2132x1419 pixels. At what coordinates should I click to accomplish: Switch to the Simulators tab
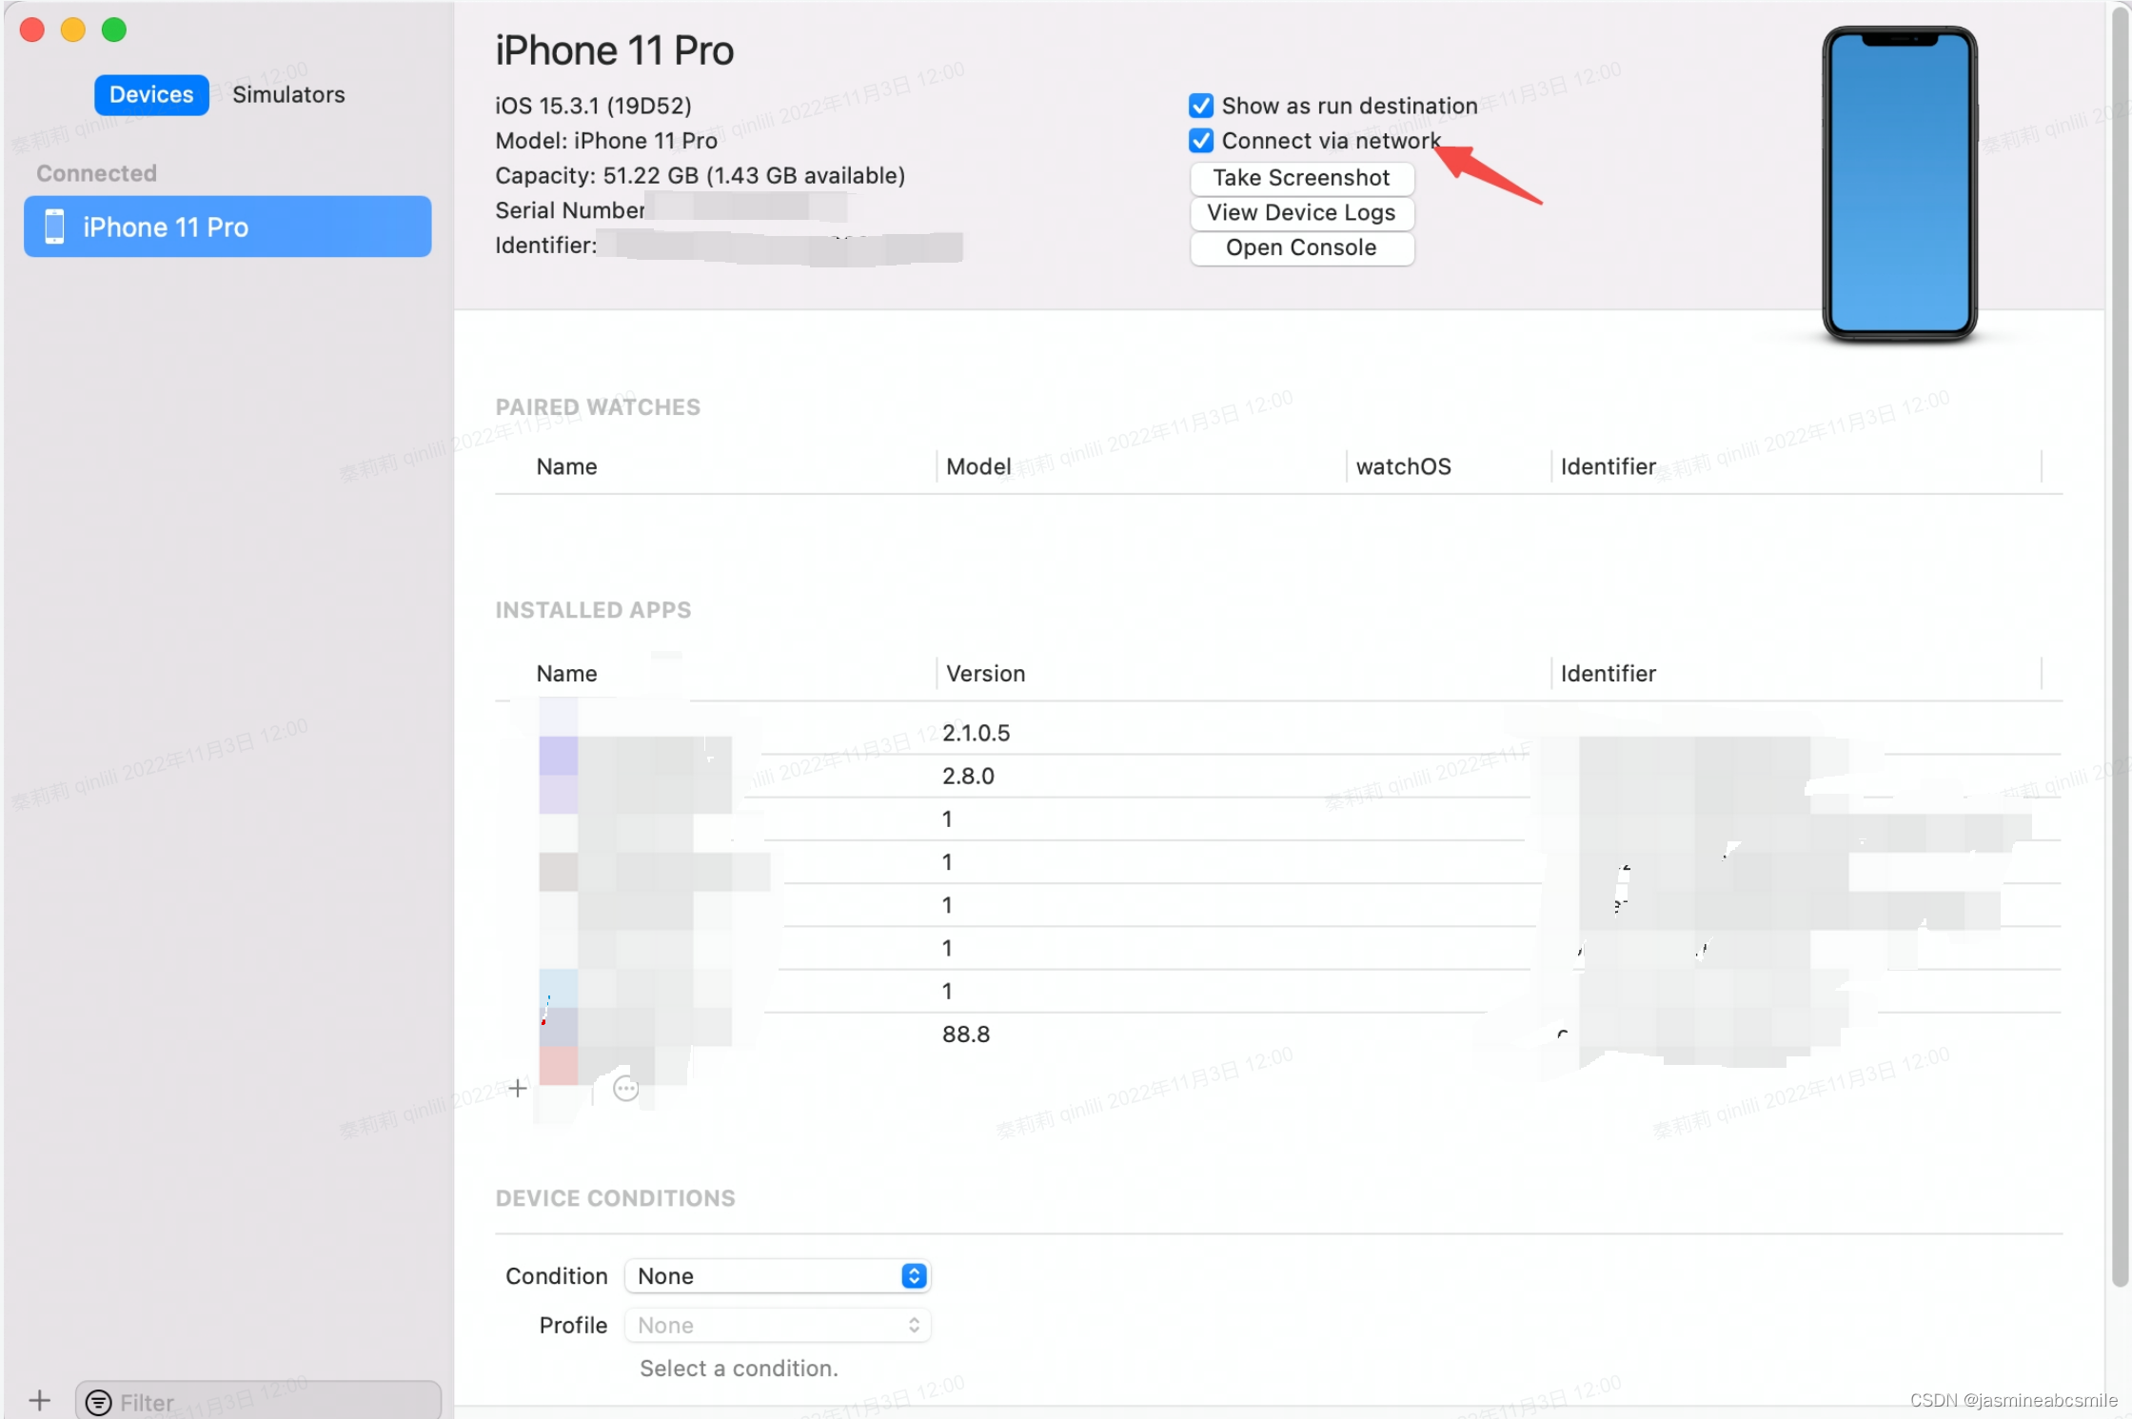click(x=288, y=95)
